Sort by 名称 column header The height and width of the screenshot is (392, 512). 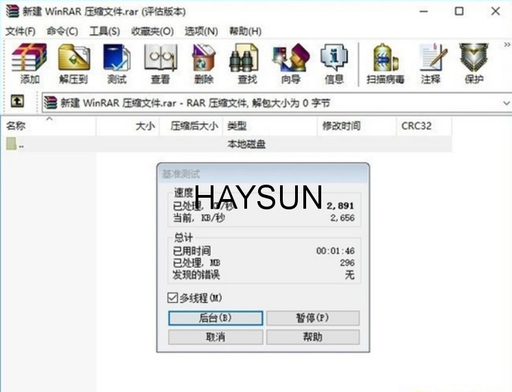pyautogui.click(x=48, y=126)
